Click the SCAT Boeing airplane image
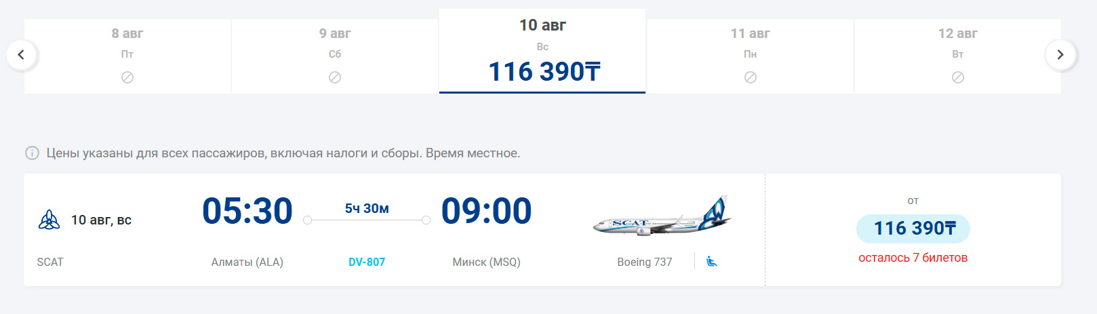The height and width of the screenshot is (314, 1097). pyautogui.click(x=662, y=216)
